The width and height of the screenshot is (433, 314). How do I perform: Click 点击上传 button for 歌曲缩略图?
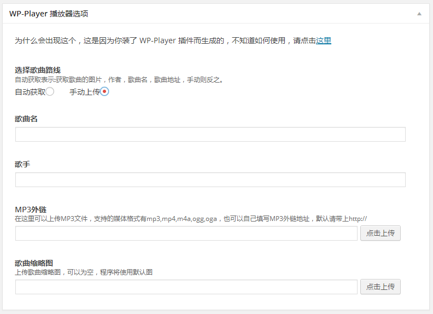(381, 287)
